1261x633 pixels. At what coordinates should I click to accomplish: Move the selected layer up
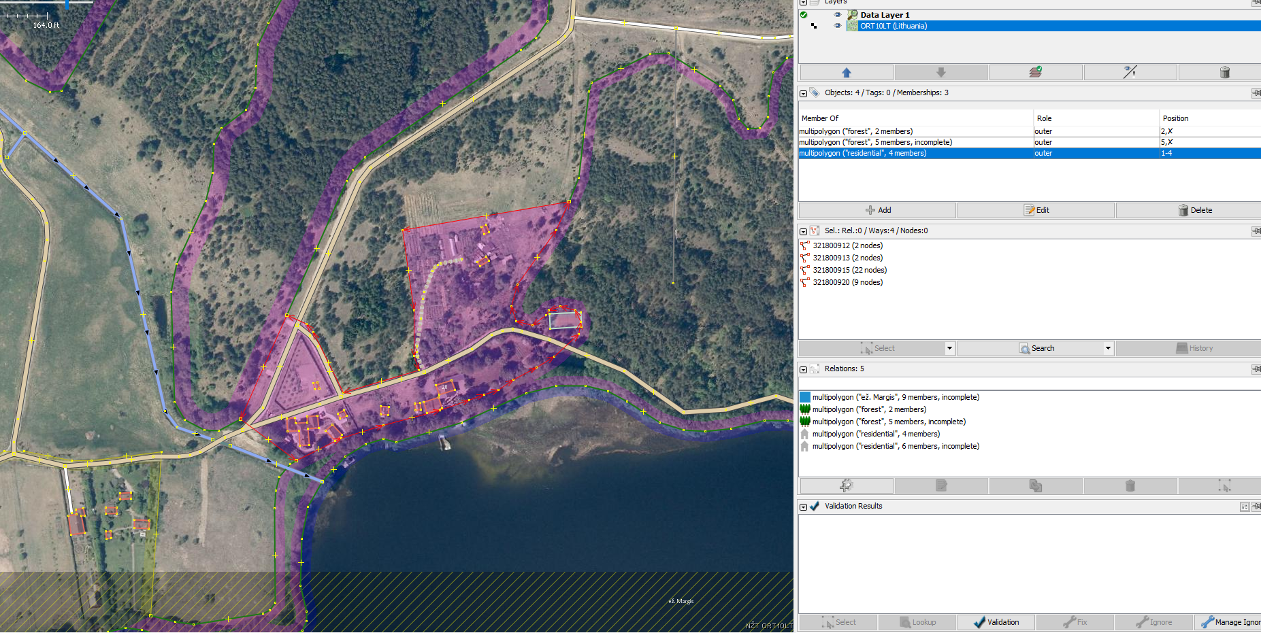[x=846, y=72]
